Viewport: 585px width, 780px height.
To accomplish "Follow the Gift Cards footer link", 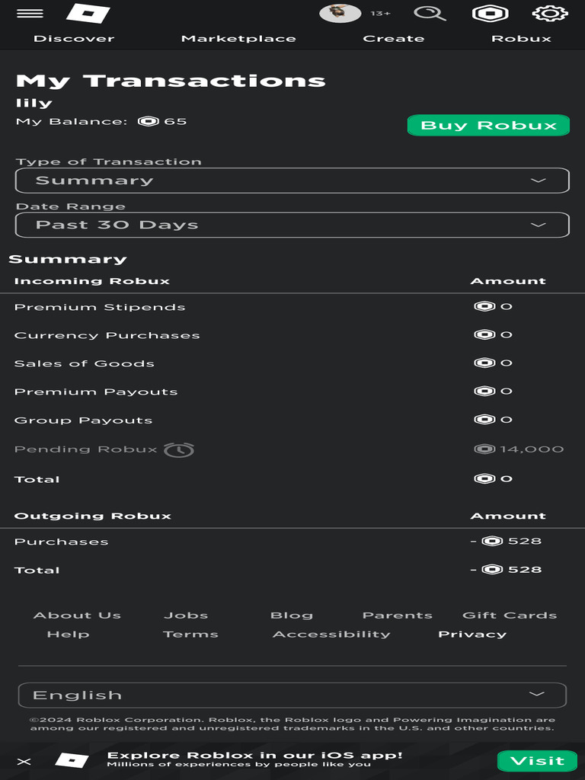I will 510,615.
